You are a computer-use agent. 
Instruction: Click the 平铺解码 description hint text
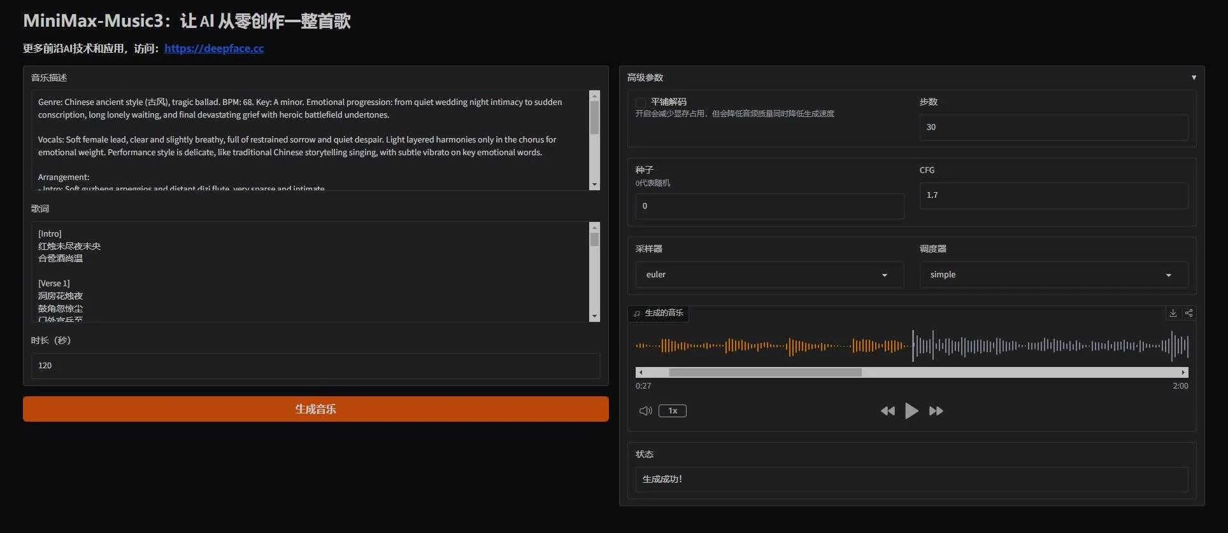pos(734,114)
